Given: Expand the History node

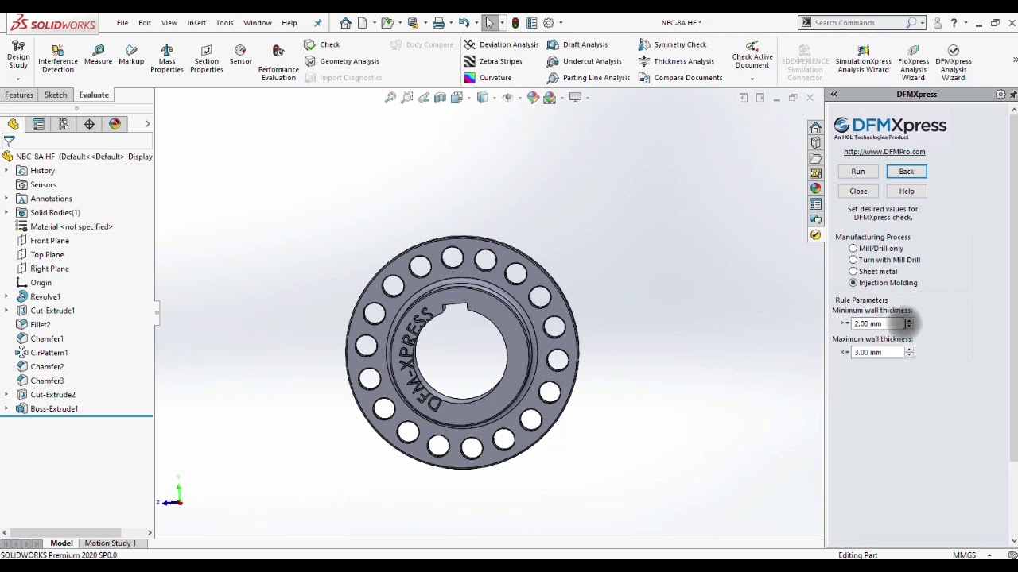Looking at the screenshot, I should coord(6,171).
